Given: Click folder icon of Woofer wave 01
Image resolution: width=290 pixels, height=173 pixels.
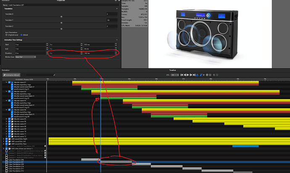Looking at the screenshot, I should coord(12,82).
